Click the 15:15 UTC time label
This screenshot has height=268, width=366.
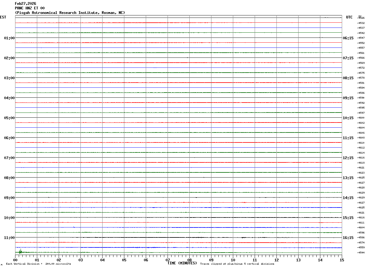[x=348, y=218]
